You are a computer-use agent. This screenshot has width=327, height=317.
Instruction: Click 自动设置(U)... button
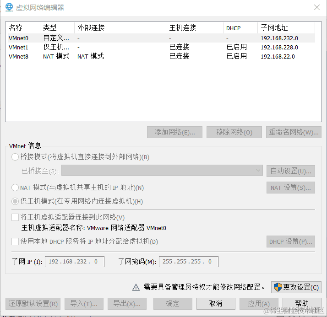click(x=291, y=171)
